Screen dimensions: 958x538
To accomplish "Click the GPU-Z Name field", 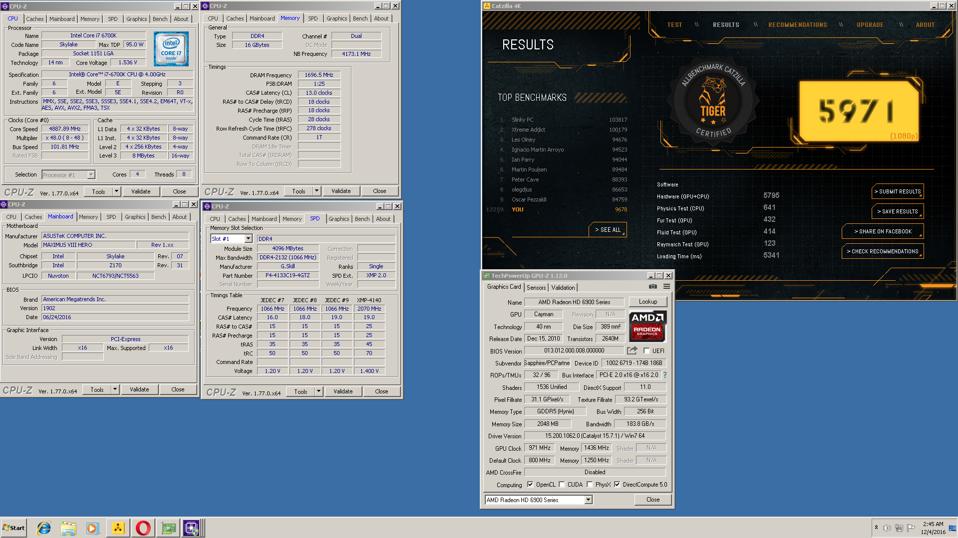I will click(x=574, y=302).
